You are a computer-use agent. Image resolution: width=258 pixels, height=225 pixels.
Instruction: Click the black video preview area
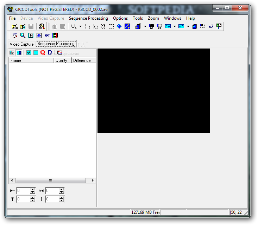tap(154, 91)
